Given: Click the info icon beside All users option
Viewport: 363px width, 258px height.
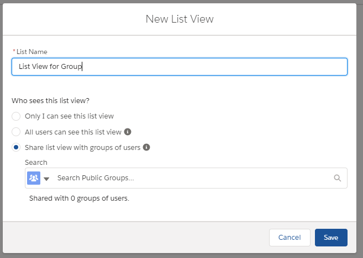Looking at the screenshot, I should click(x=128, y=132).
